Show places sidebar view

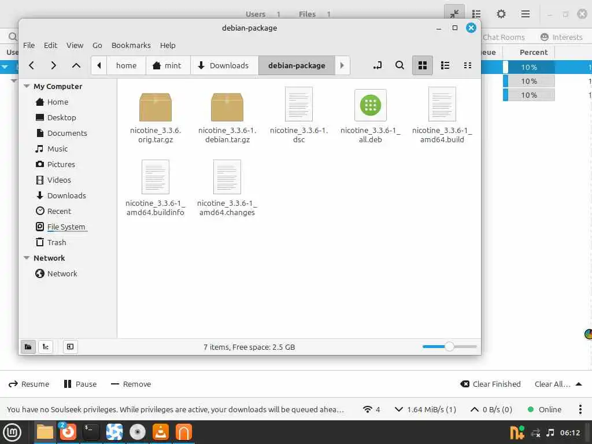pyautogui.click(x=28, y=347)
